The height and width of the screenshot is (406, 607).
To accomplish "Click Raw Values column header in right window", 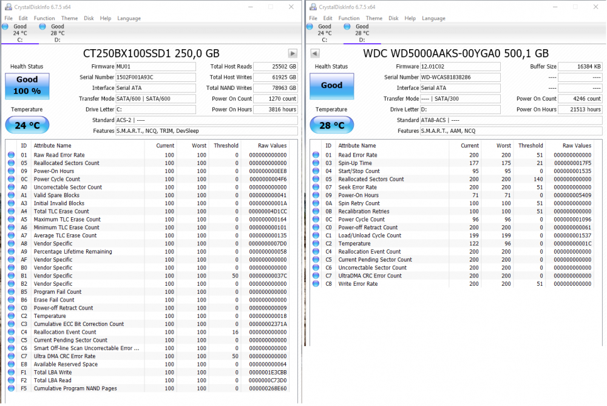I will click(576, 146).
